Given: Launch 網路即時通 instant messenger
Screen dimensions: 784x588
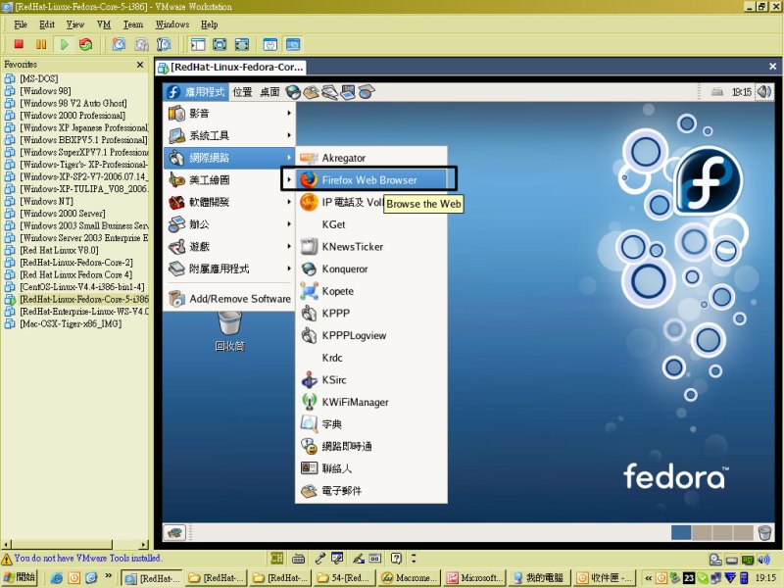Looking at the screenshot, I should [371, 447].
